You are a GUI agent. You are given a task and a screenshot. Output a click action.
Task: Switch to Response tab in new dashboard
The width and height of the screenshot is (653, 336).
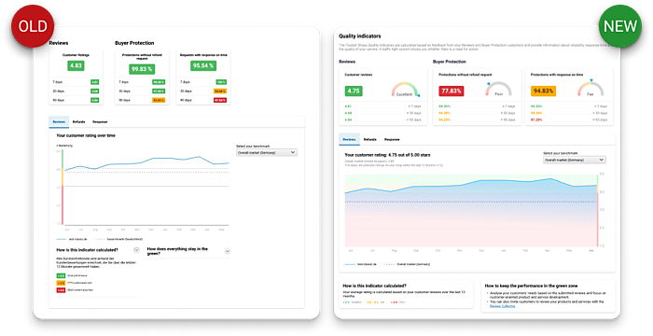[392, 139]
